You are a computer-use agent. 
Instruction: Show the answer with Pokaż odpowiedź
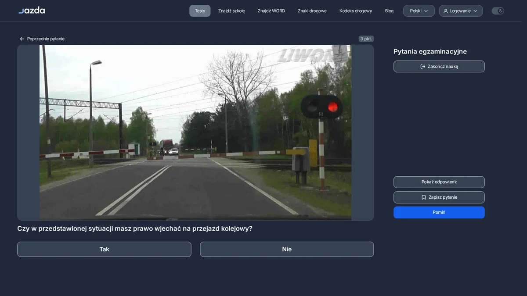(439, 182)
